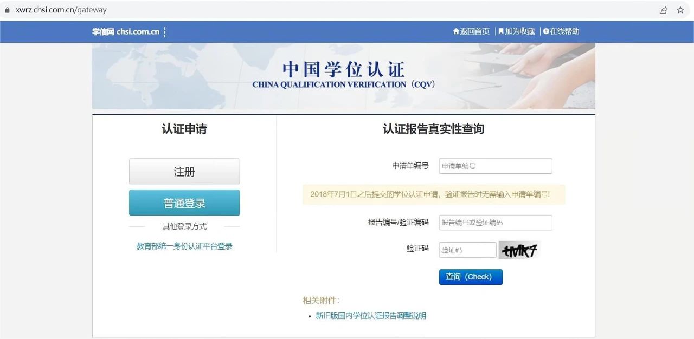Click the question mark icon beside 在线帮助
This screenshot has height=339, width=694.
click(x=546, y=31)
